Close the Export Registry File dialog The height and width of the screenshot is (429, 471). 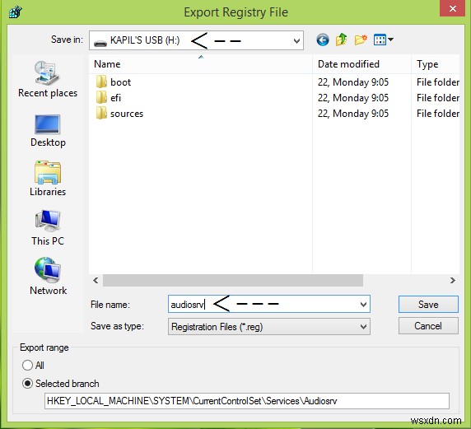(453, 8)
